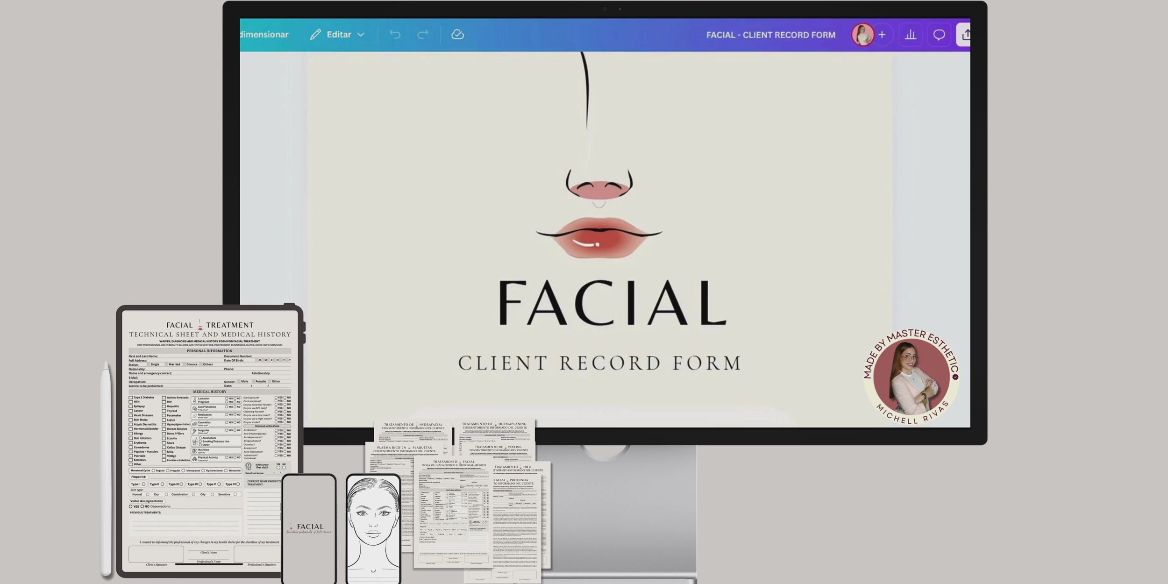The width and height of the screenshot is (1168, 584).
Task: Click the Redimensionar menu item
Action: click(264, 35)
